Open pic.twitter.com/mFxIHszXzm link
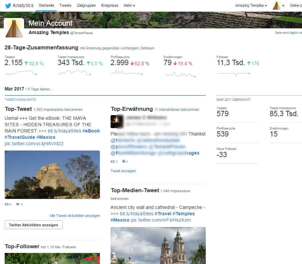The width and height of the screenshot is (302, 264). tap(161, 220)
